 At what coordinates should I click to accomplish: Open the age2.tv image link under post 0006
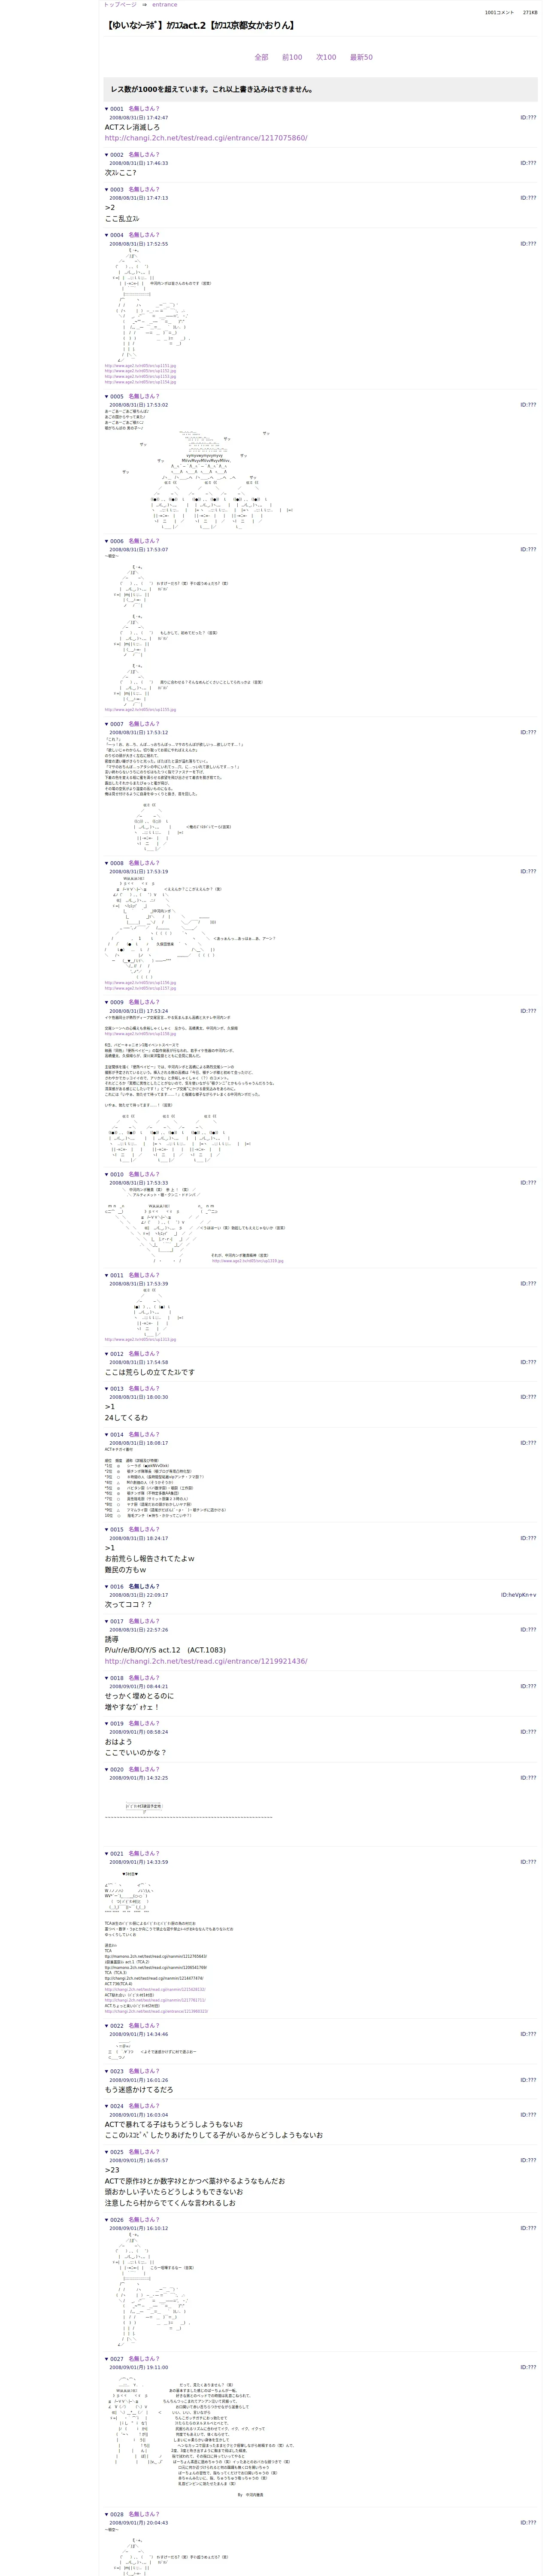point(140,710)
